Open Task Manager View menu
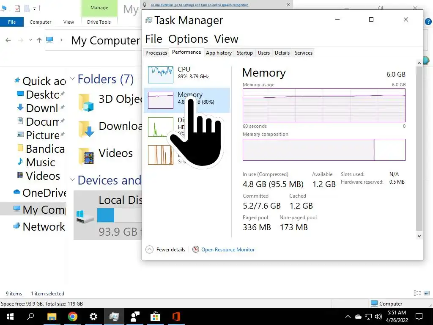Viewport: 433px width, 325px height. [226, 39]
